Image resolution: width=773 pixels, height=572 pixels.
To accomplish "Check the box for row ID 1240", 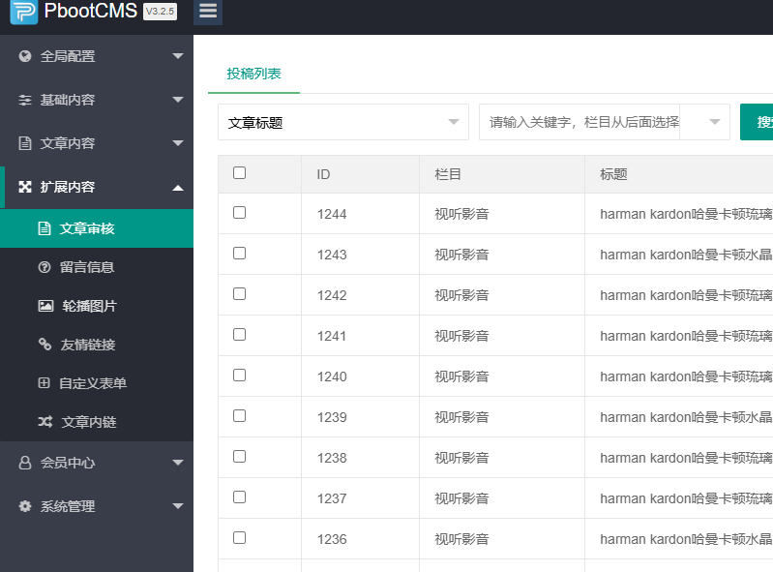I will tap(240, 376).
